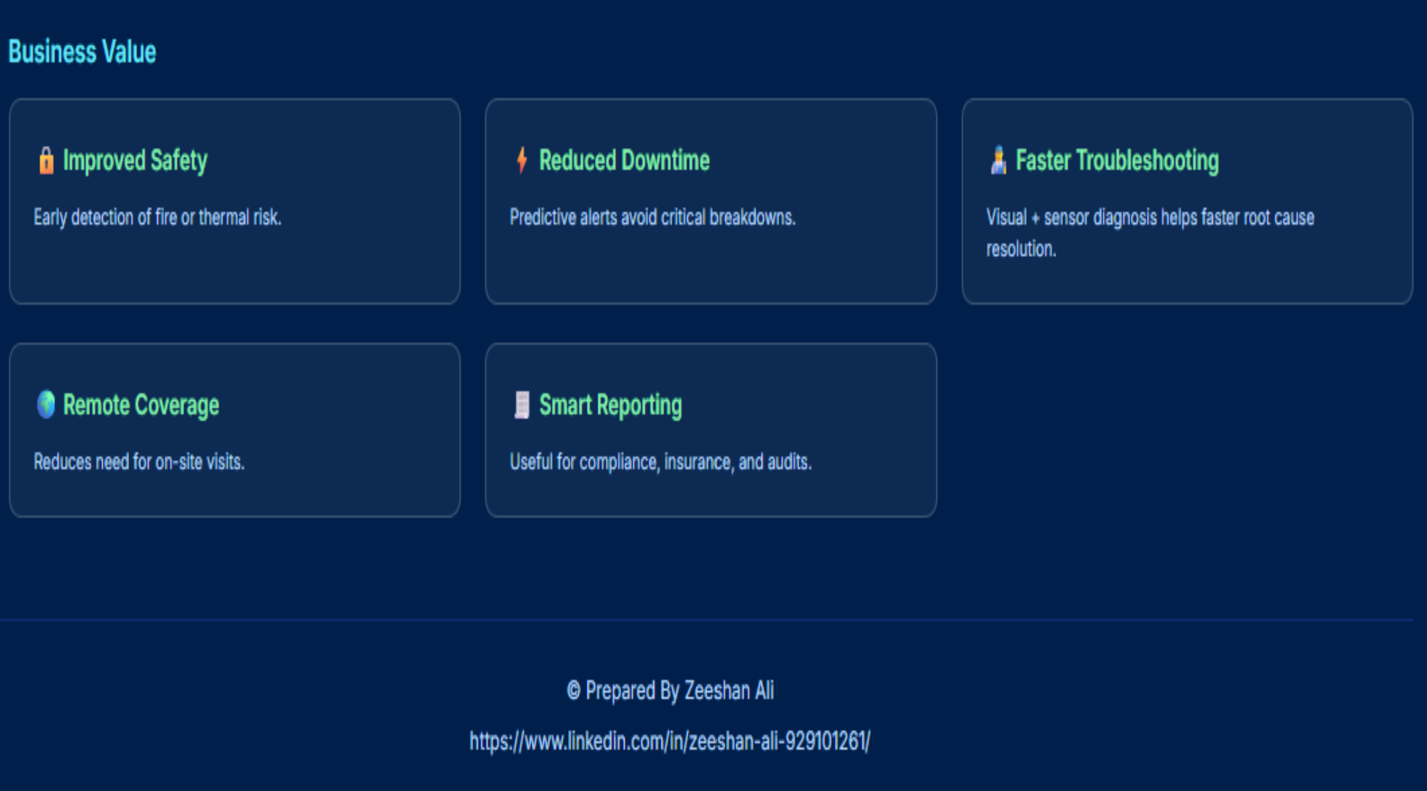The image size is (1427, 791).
Task: Click 'Visual + sensor diagnosis' description text
Action: [1150, 233]
